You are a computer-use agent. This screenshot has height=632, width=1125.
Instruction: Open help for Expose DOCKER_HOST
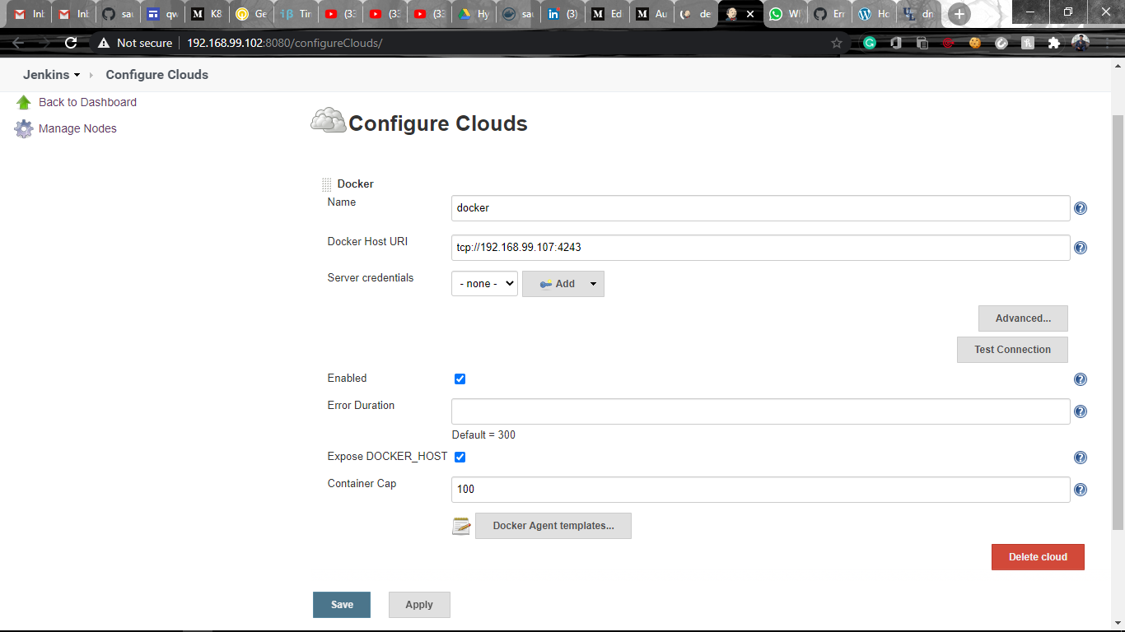(1081, 458)
